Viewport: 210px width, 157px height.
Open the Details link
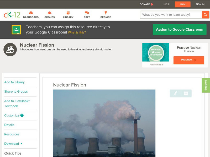(x=9, y=125)
